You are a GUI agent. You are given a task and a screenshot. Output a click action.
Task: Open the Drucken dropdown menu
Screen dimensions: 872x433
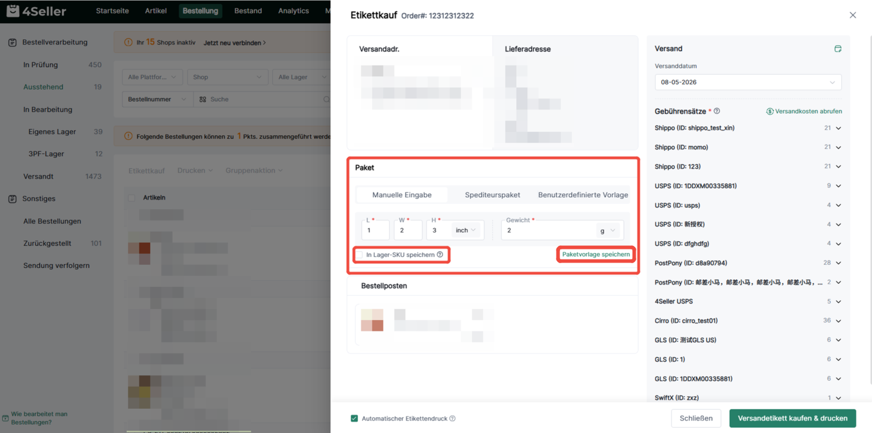195,170
